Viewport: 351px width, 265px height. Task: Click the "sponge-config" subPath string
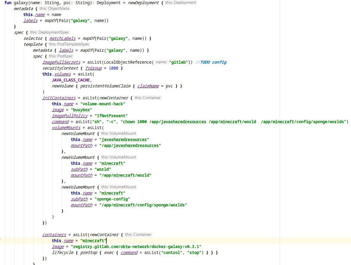[x=112, y=199]
